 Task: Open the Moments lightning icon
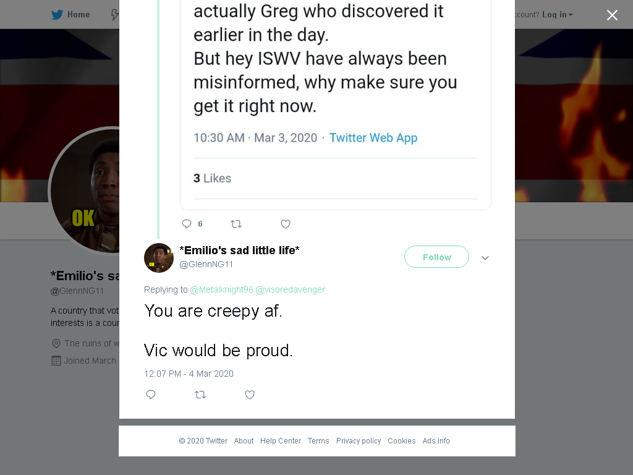pos(115,15)
